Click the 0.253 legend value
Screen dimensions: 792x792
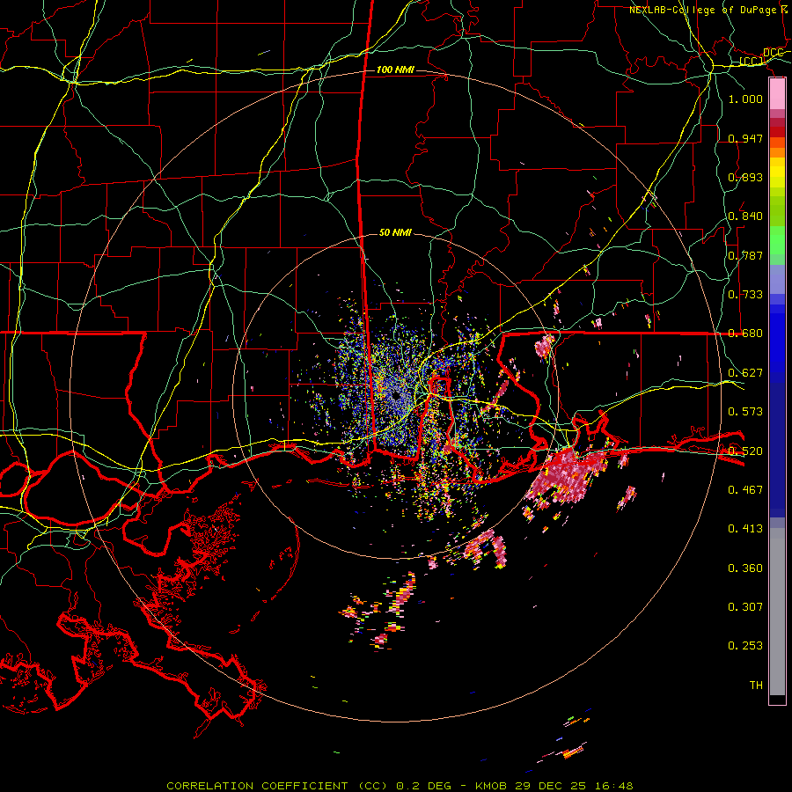point(745,646)
